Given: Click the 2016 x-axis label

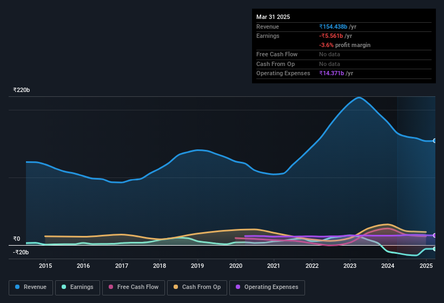Looking at the screenshot, I should coord(83,266).
